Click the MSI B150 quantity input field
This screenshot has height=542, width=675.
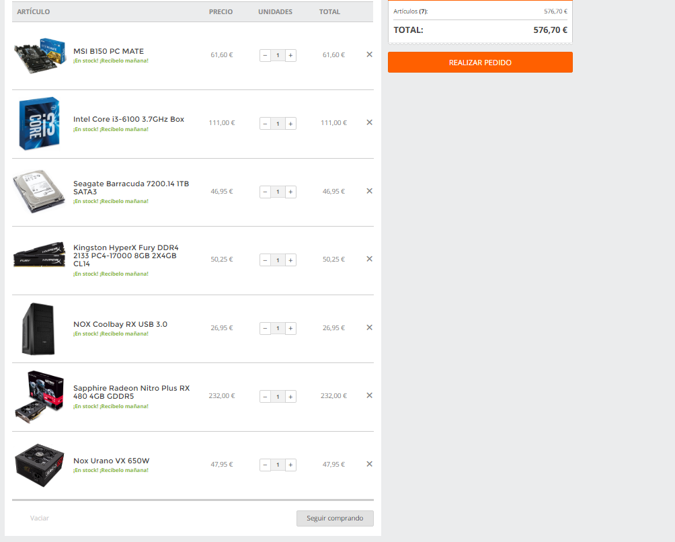[278, 56]
